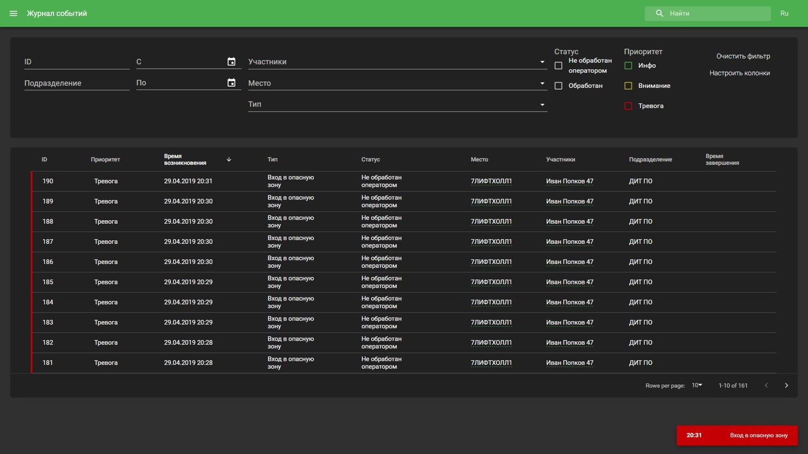Go to previous page of results
This screenshot has height=454, width=808.
(x=766, y=386)
